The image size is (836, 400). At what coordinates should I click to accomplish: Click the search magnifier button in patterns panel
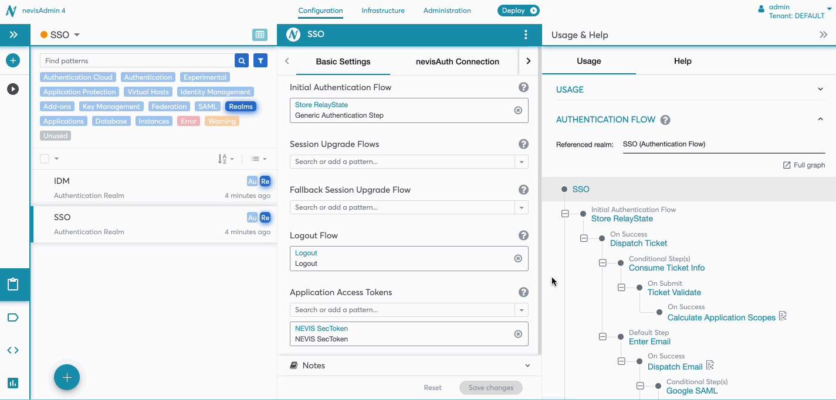(242, 60)
